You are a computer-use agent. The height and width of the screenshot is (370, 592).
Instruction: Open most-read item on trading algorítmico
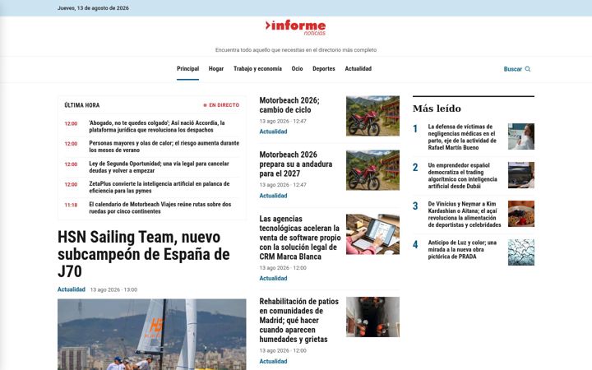tap(462, 176)
